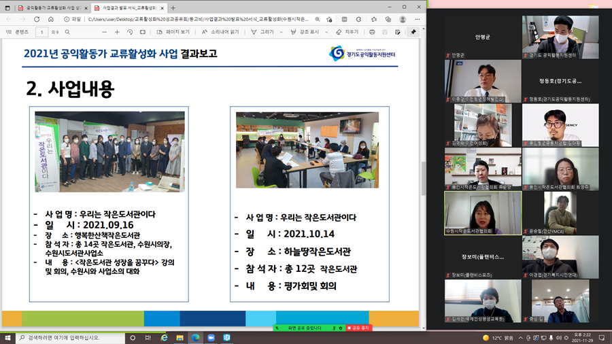This screenshot has width=612, height=344.
Task: Click the Stop Share (공유 중지) button
Action: (x=358, y=328)
